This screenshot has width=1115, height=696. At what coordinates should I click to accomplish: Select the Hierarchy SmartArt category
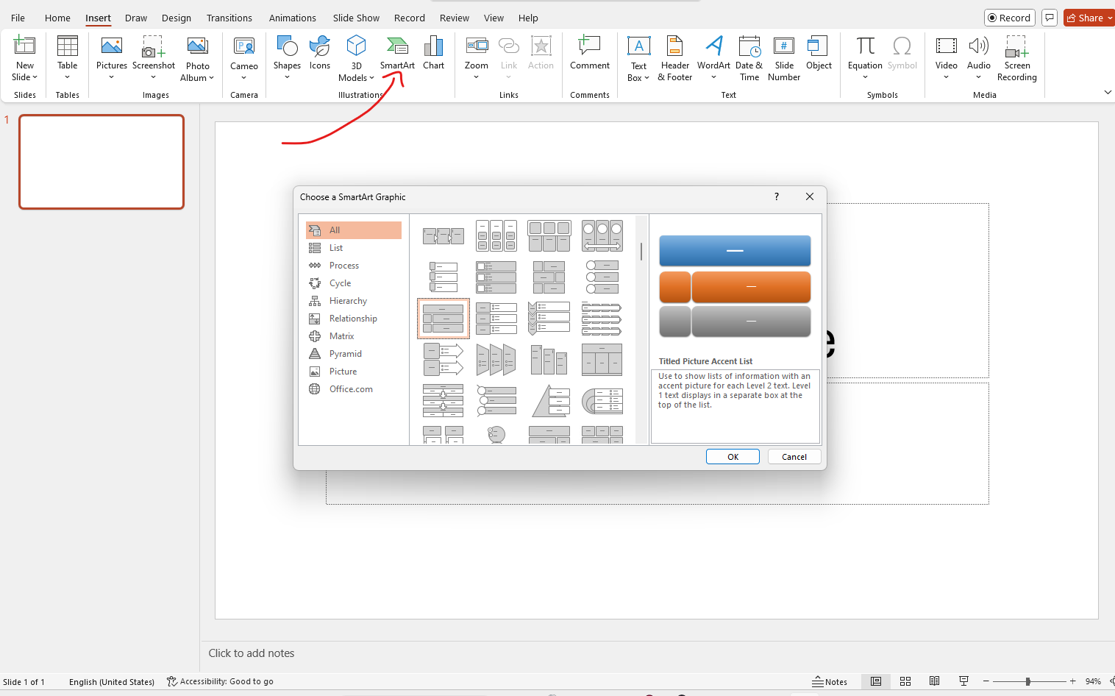tap(346, 300)
